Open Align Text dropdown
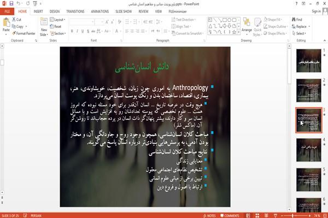This screenshot has height=218, width=328. 181,27
